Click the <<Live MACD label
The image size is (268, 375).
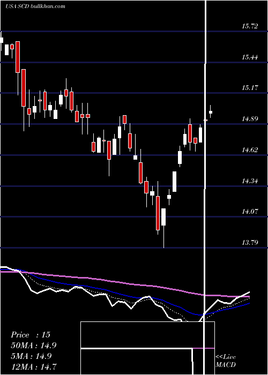pyautogui.click(x=226, y=361)
